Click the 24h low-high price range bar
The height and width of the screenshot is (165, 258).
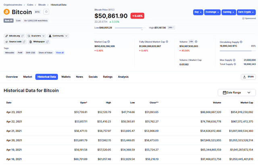130,28
